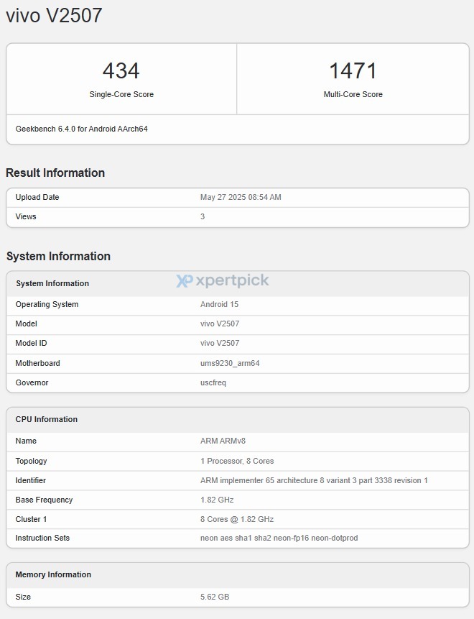
Task: Click the Topology label
Action: click(31, 461)
